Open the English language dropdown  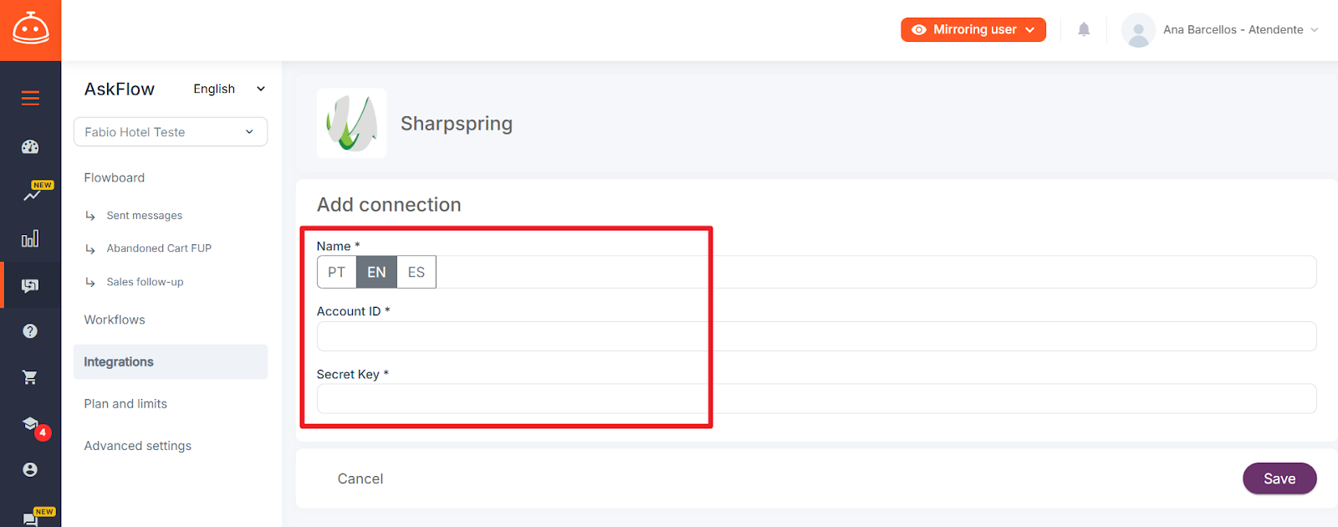[229, 89]
